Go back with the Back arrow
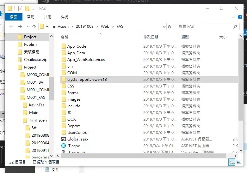This screenshot has width=247, height=173. (x=11, y=27)
